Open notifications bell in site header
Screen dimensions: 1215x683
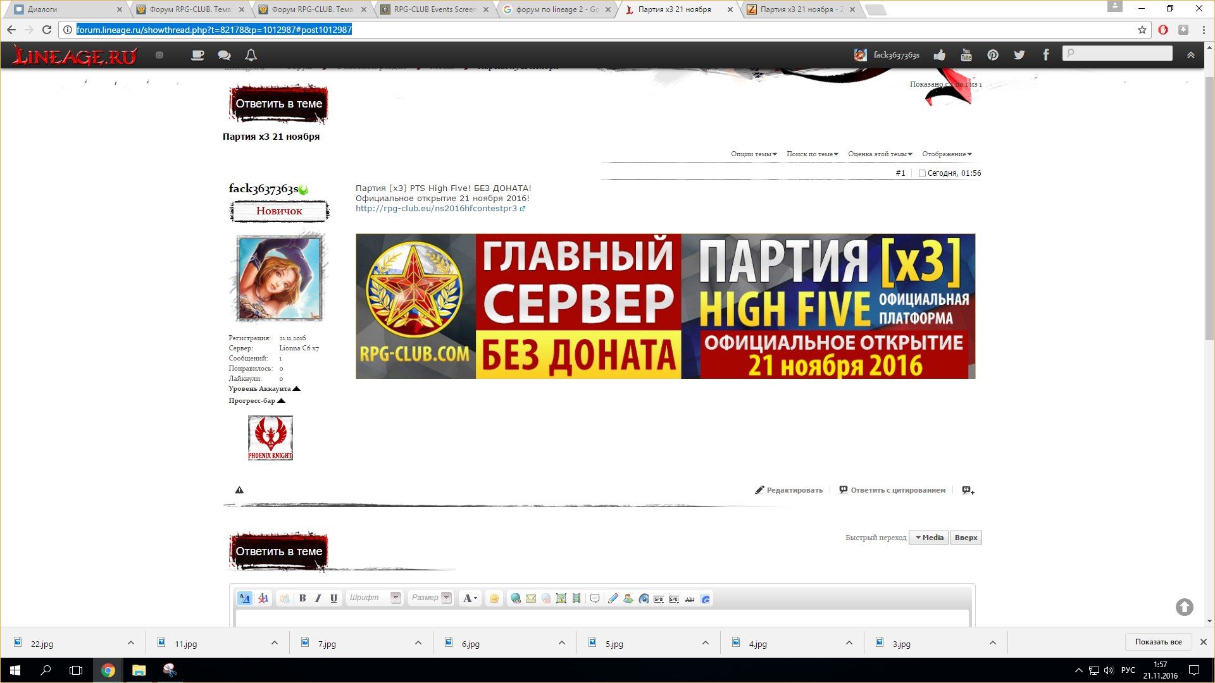(x=251, y=55)
